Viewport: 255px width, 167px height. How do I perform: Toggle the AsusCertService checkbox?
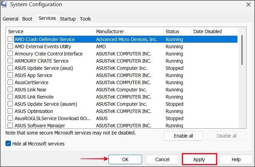(10, 82)
